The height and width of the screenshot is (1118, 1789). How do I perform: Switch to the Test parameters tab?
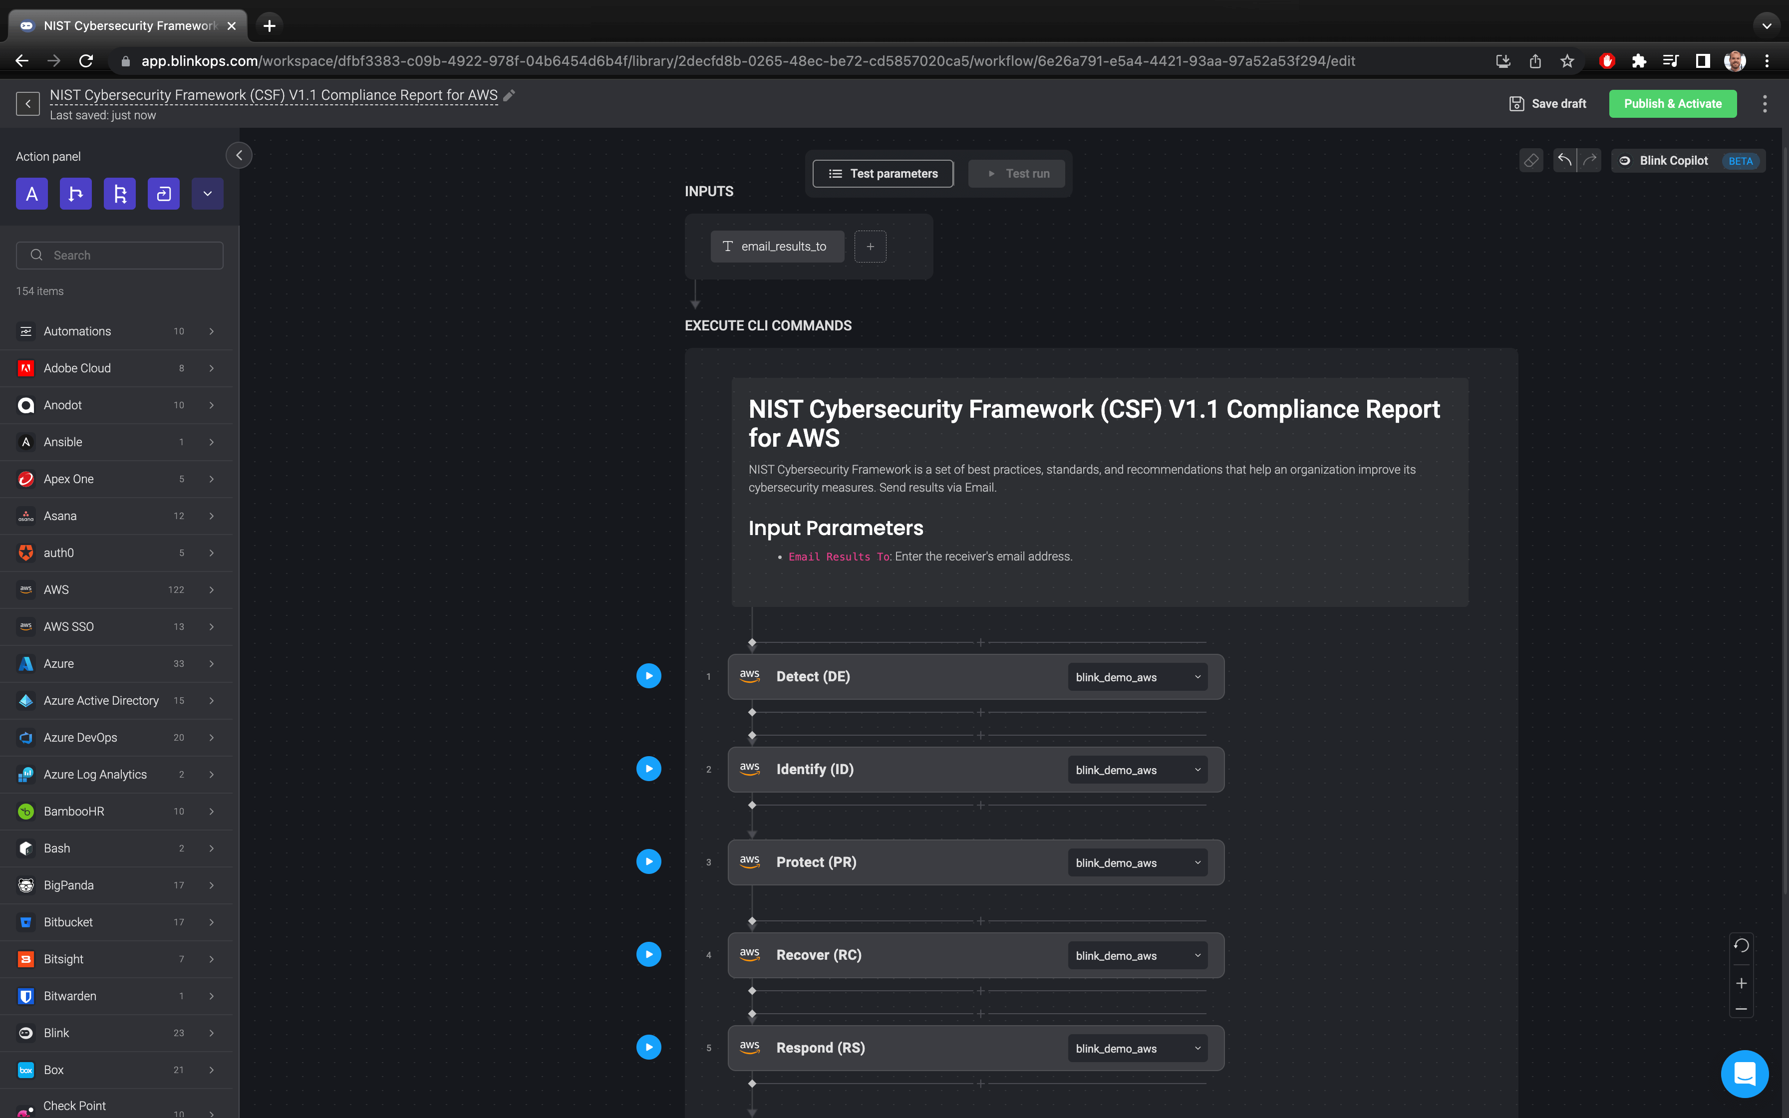pos(883,173)
